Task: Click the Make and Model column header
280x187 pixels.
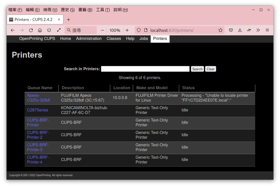Action: point(152,88)
